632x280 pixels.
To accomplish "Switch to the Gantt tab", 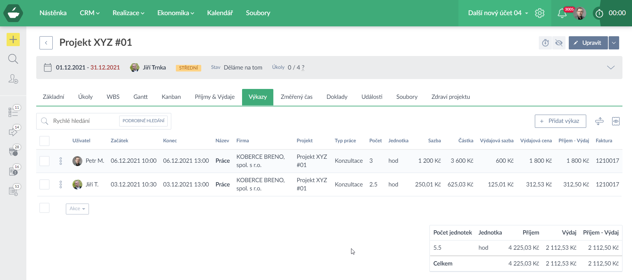I will [140, 97].
